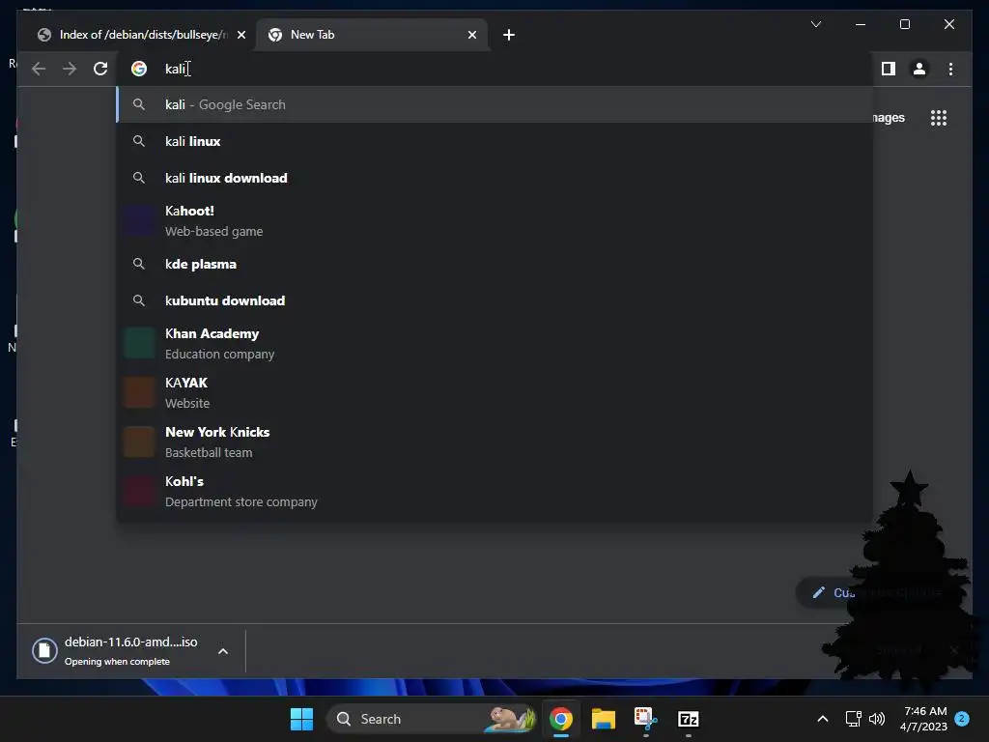
Task: Go forward using the forward arrow
Action: click(x=70, y=69)
